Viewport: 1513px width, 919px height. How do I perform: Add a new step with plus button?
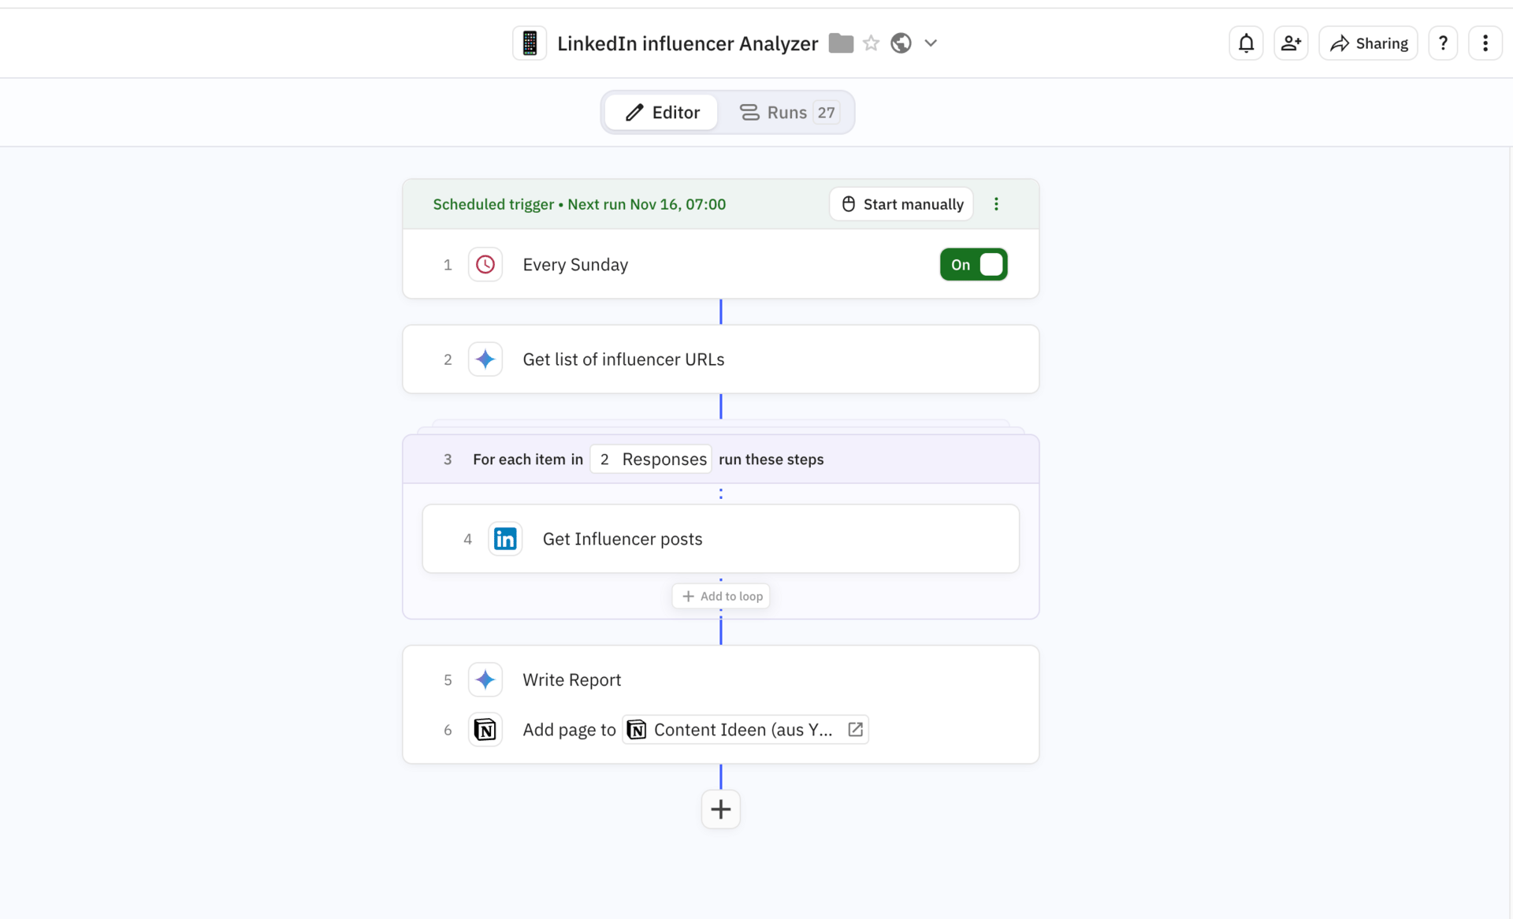(x=720, y=809)
